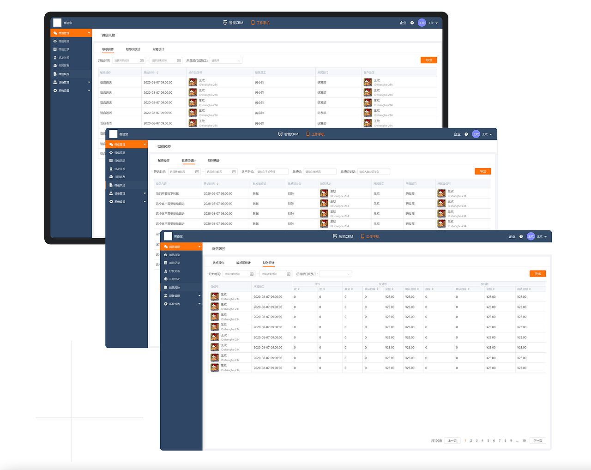
Task: Open 请选择 department dropdown in 敏感操作 window
Action: pos(226,60)
